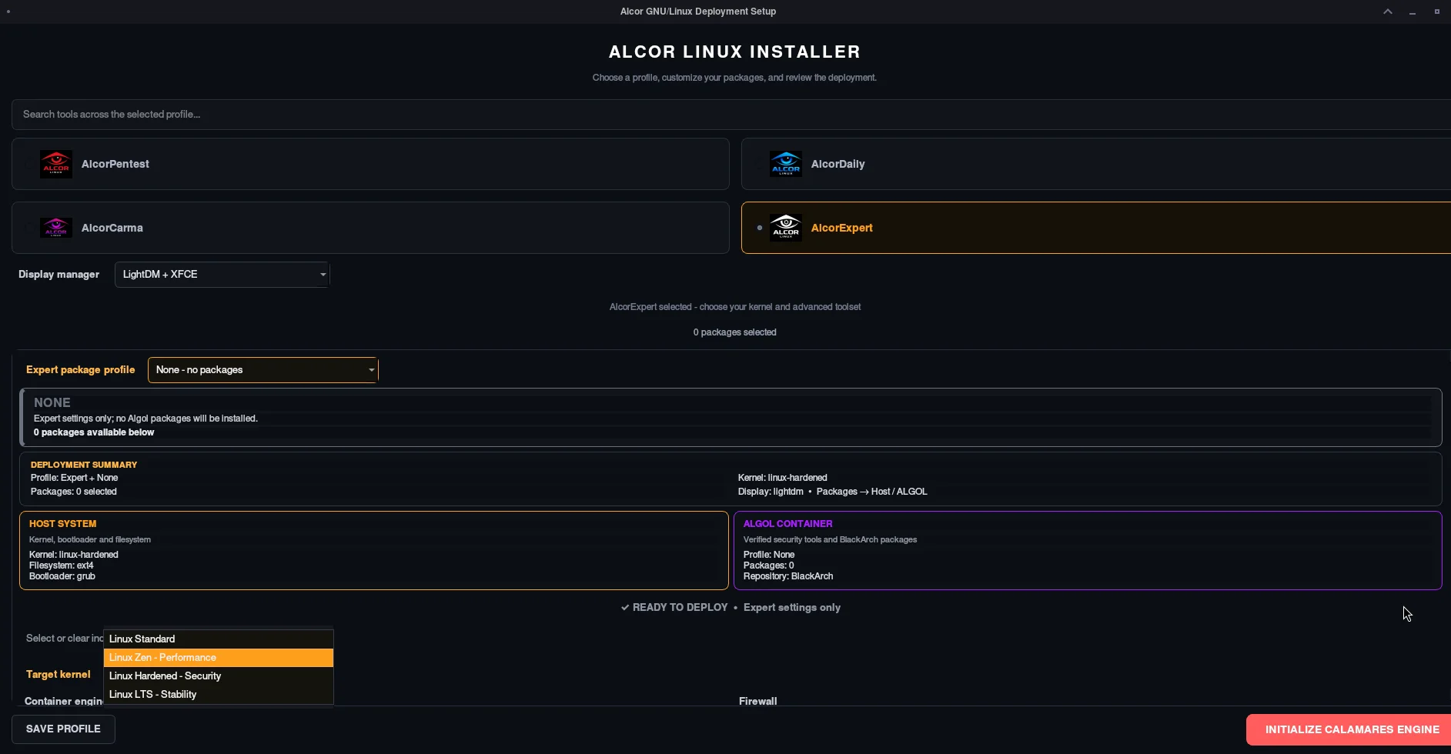The image size is (1451, 754).
Task: Click the blue AlcorDaily eye logo
Action: point(786,164)
